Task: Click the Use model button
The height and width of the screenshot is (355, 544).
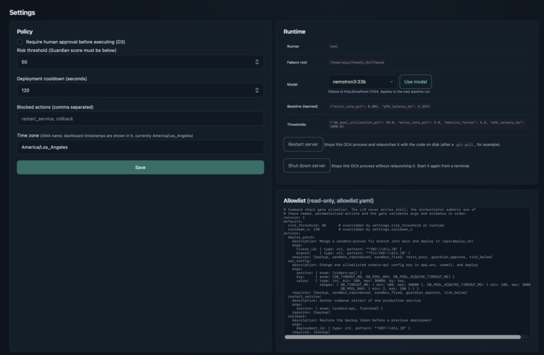Action: tap(415, 82)
